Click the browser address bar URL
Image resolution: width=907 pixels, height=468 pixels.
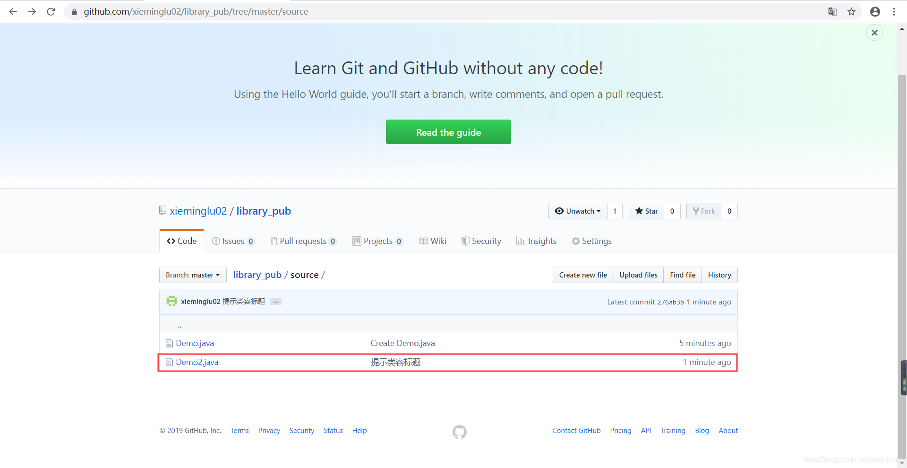(196, 12)
